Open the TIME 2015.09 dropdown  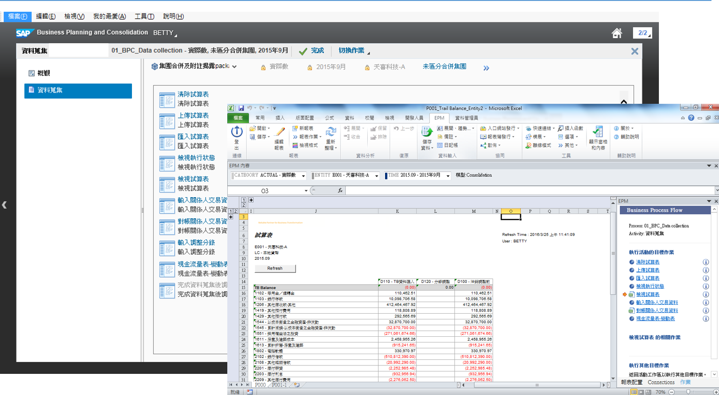point(448,176)
